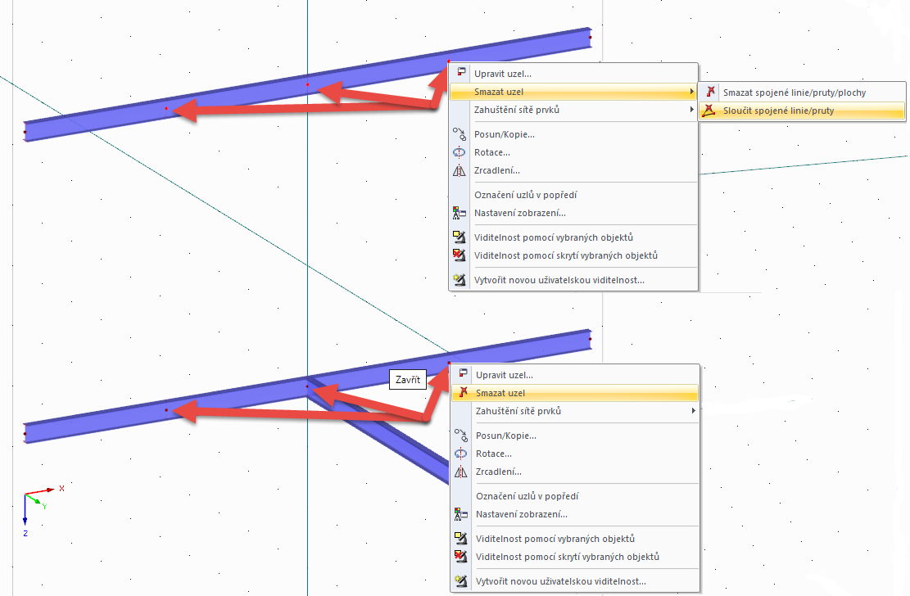
Task: Select Sloučit spojené linie/pruty in the submenu
Action: pyautogui.click(x=802, y=111)
